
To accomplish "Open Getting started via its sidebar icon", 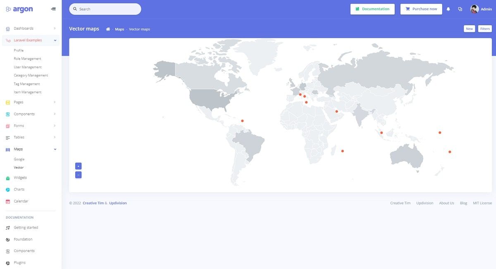I will [x=8, y=227].
